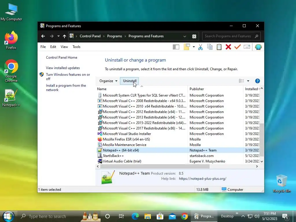This screenshot has height=222, width=296.
Task: Click the horizontal scrollbar left arrow
Action: click(x=98, y=166)
